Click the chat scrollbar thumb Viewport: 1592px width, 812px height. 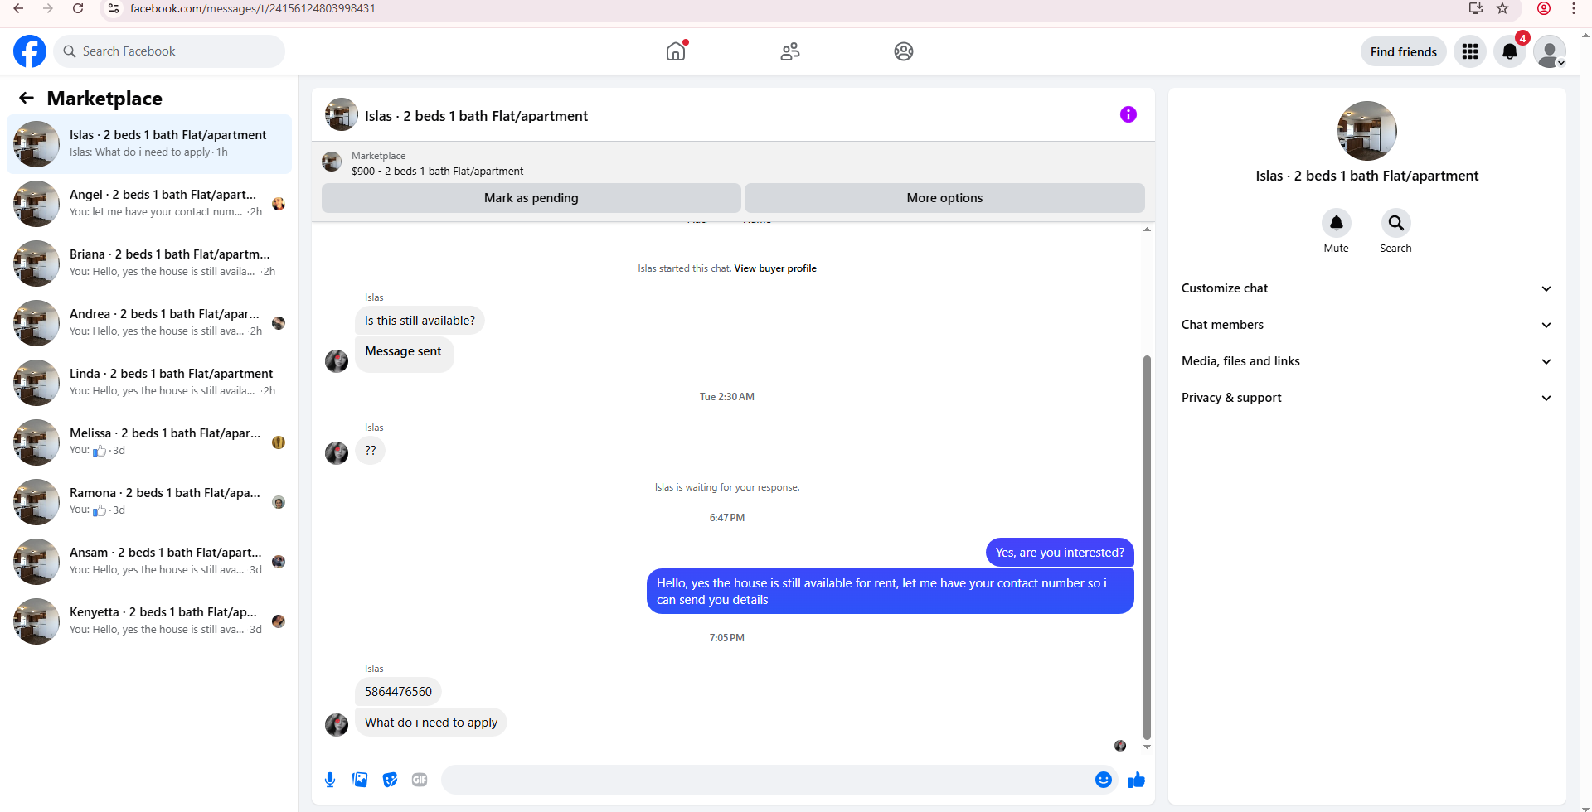pos(1147,547)
